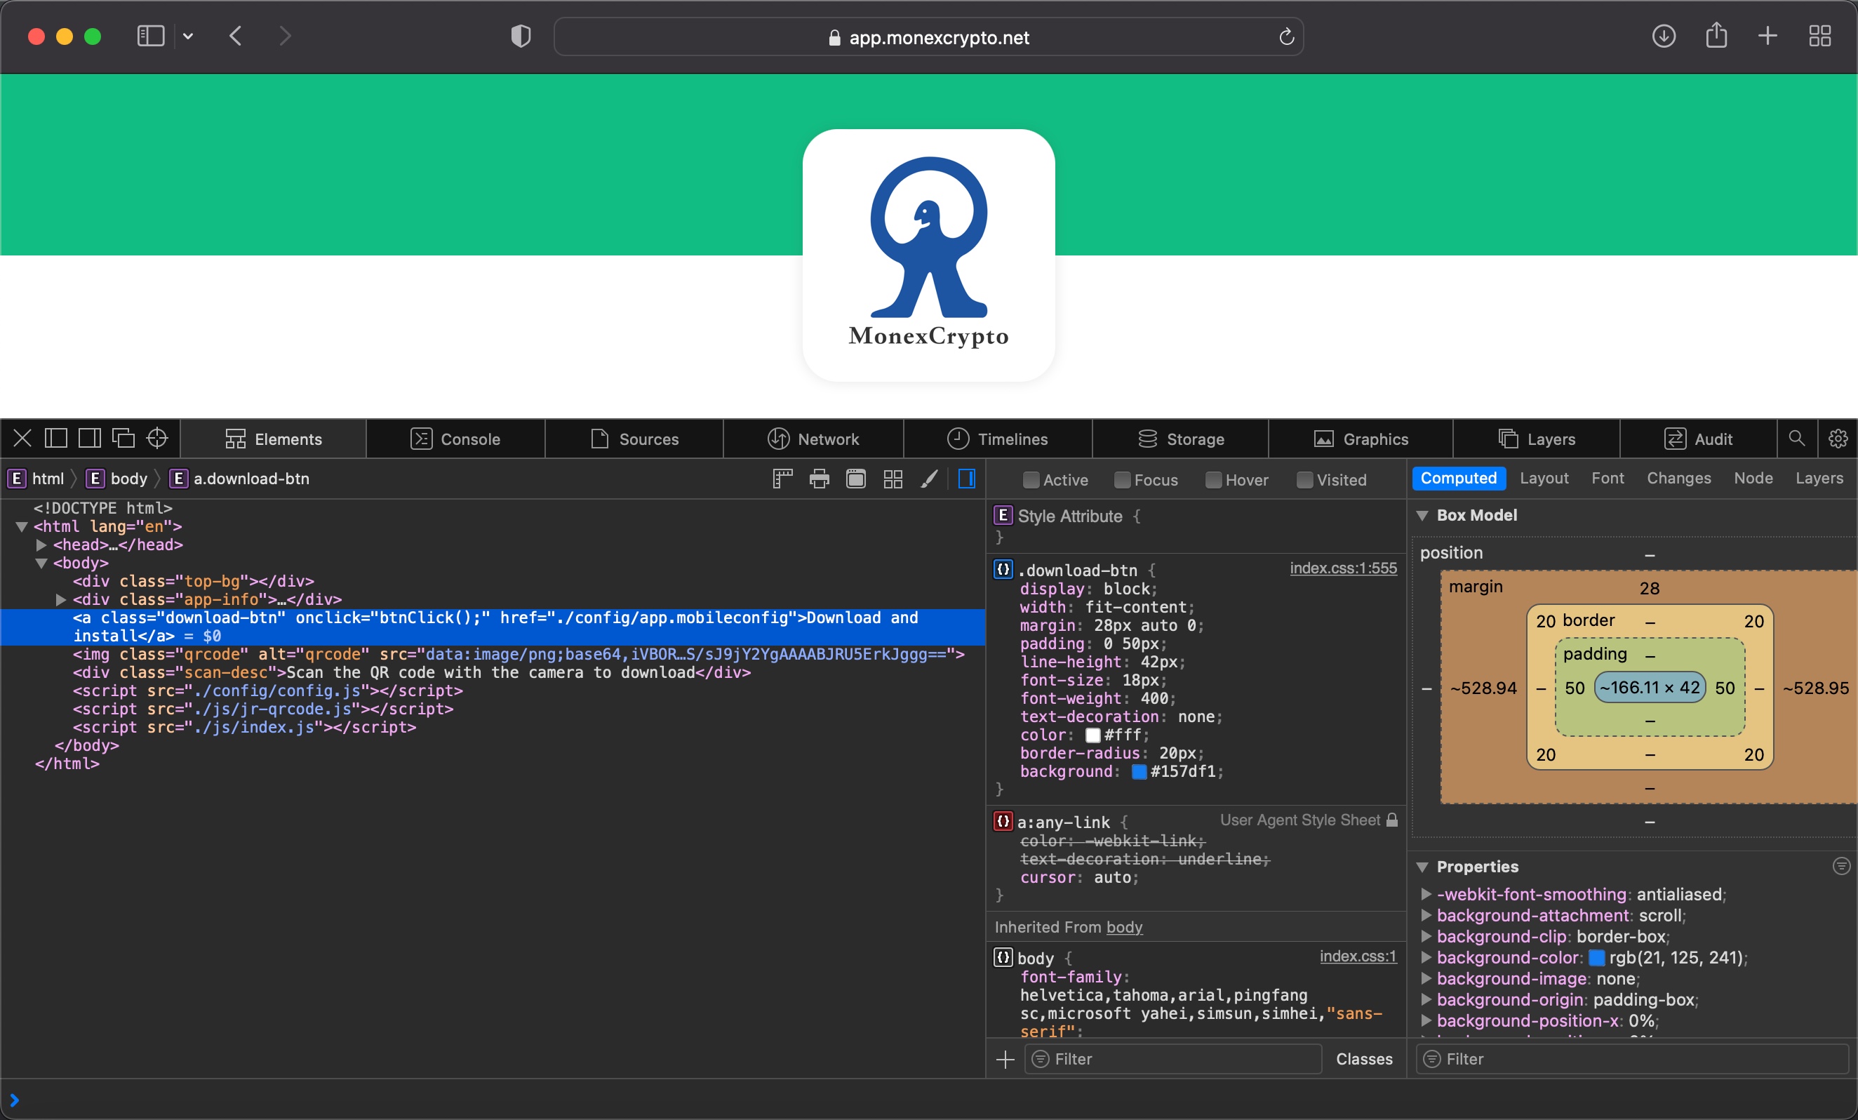Screen dimensions: 1858x1120
Task: Open the Classes toggle button
Action: (x=1364, y=1059)
